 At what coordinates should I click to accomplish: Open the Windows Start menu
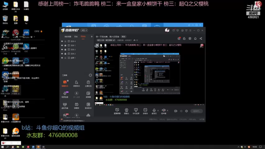(x=2, y=147)
